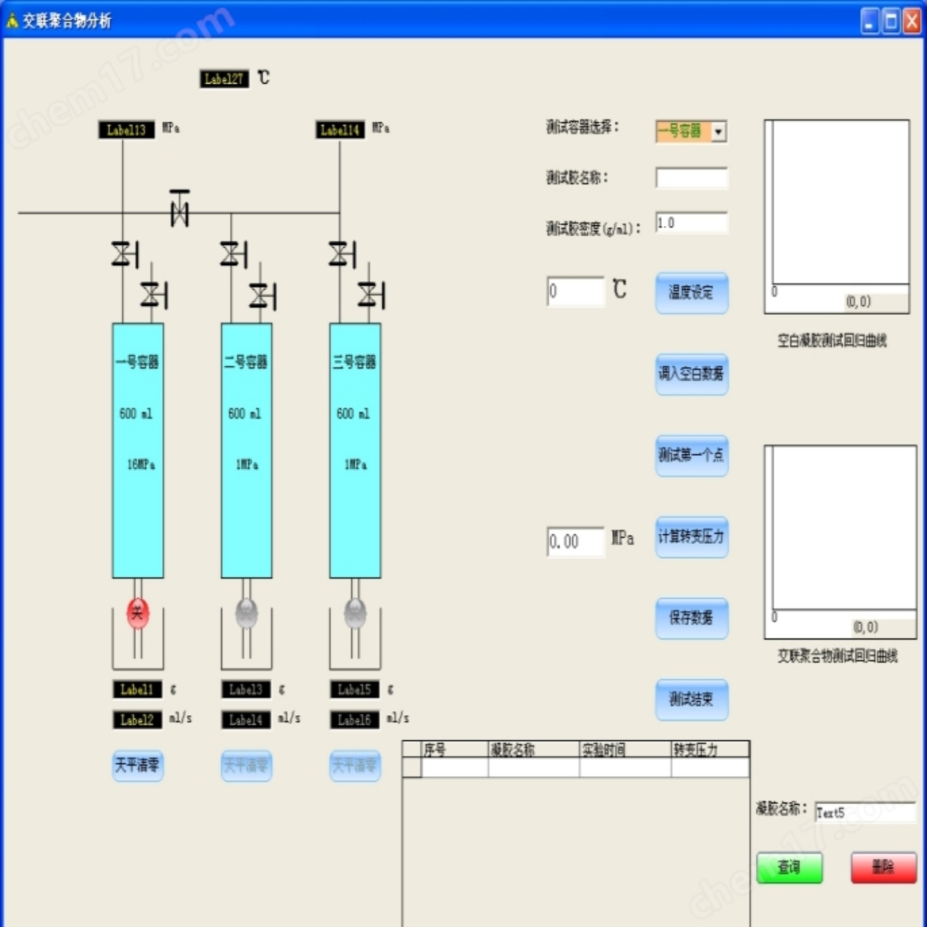The width and height of the screenshot is (927, 927).
Task: Click the Label6 flow rate display
Action: (x=355, y=720)
